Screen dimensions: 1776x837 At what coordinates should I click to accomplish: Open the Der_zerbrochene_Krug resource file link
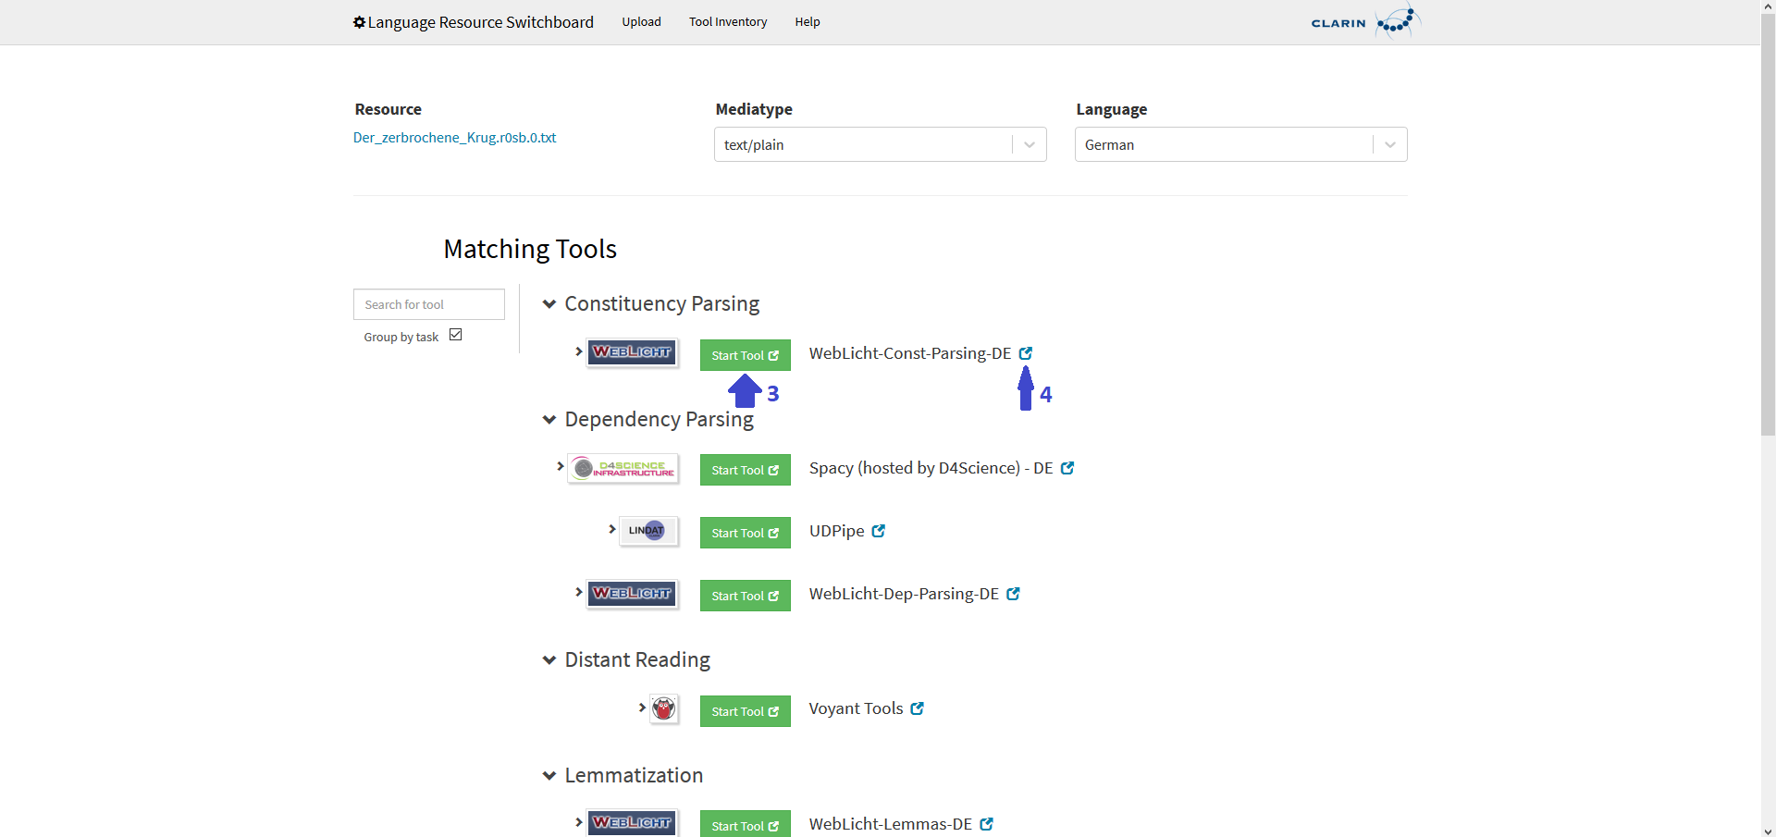[x=454, y=138]
